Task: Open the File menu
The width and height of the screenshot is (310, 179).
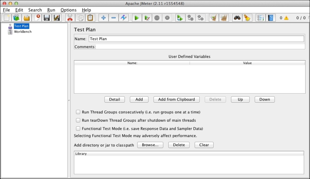Action: click(x=6, y=10)
